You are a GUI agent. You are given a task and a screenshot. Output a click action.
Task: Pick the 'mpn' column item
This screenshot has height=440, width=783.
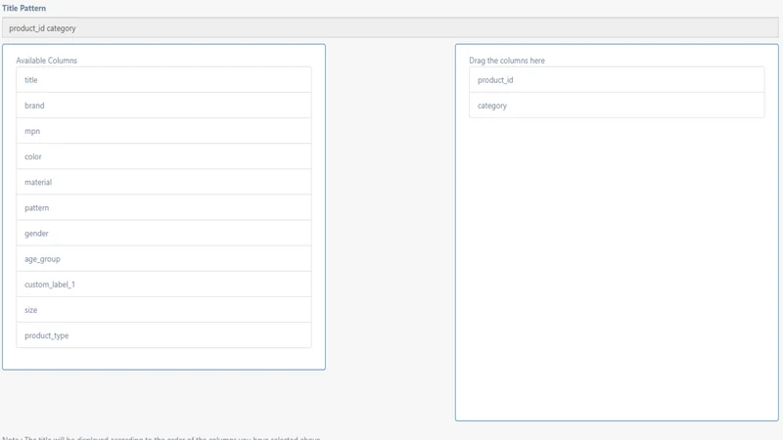163,131
